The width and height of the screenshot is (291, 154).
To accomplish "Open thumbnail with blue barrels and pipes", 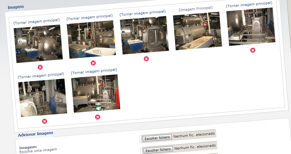I will pos(42,98).
